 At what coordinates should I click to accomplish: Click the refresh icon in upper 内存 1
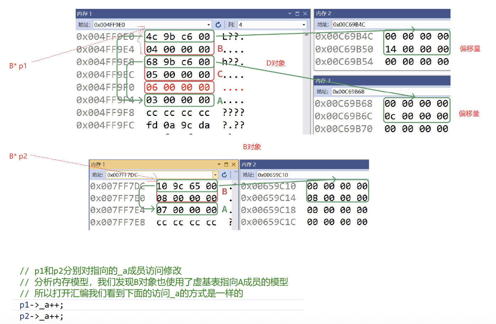click(218, 24)
